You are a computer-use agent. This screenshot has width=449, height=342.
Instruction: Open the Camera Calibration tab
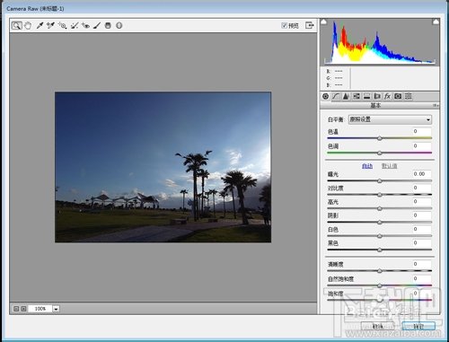tap(398, 96)
